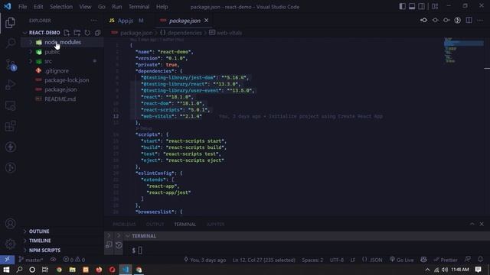Expand the node_modules folder
The height and width of the screenshot is (275, 490).
[31, 42]
